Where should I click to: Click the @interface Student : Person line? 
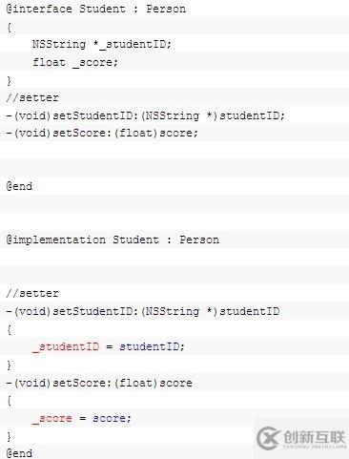pyautogui.click(x=96, y=9)
